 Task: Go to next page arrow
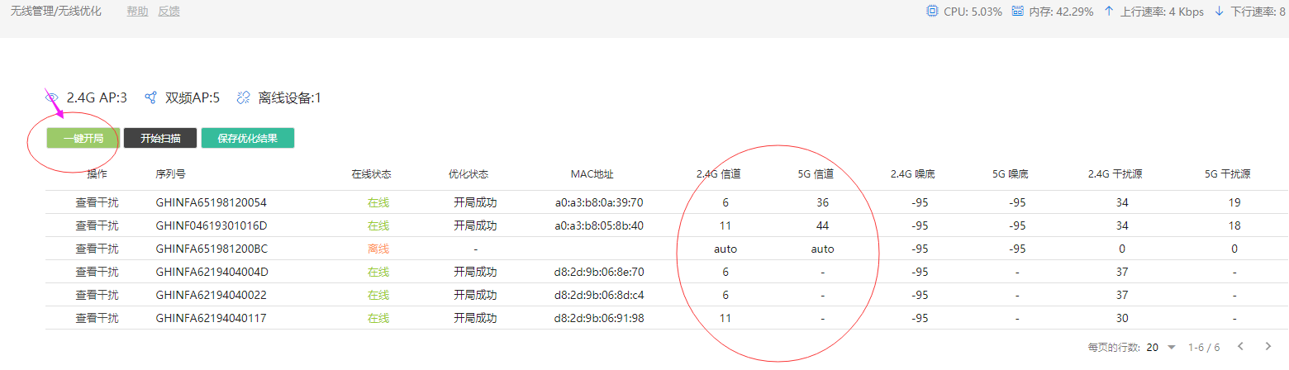[1268, 347]
